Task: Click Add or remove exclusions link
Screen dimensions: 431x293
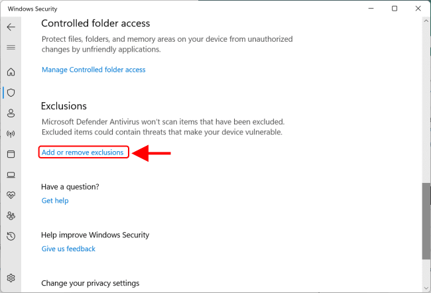Action: [x=82, y=152]
